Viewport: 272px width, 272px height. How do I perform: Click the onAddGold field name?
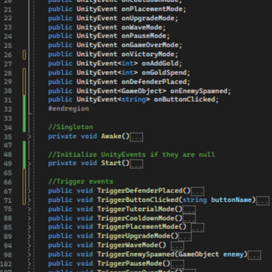coord(160,63)
